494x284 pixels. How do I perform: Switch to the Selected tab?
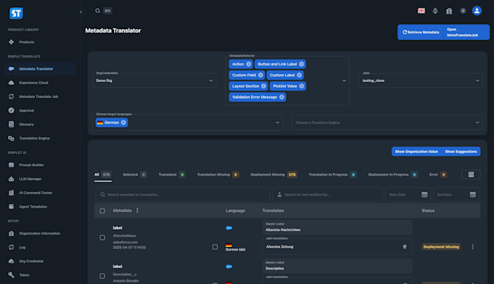(134, 175)
